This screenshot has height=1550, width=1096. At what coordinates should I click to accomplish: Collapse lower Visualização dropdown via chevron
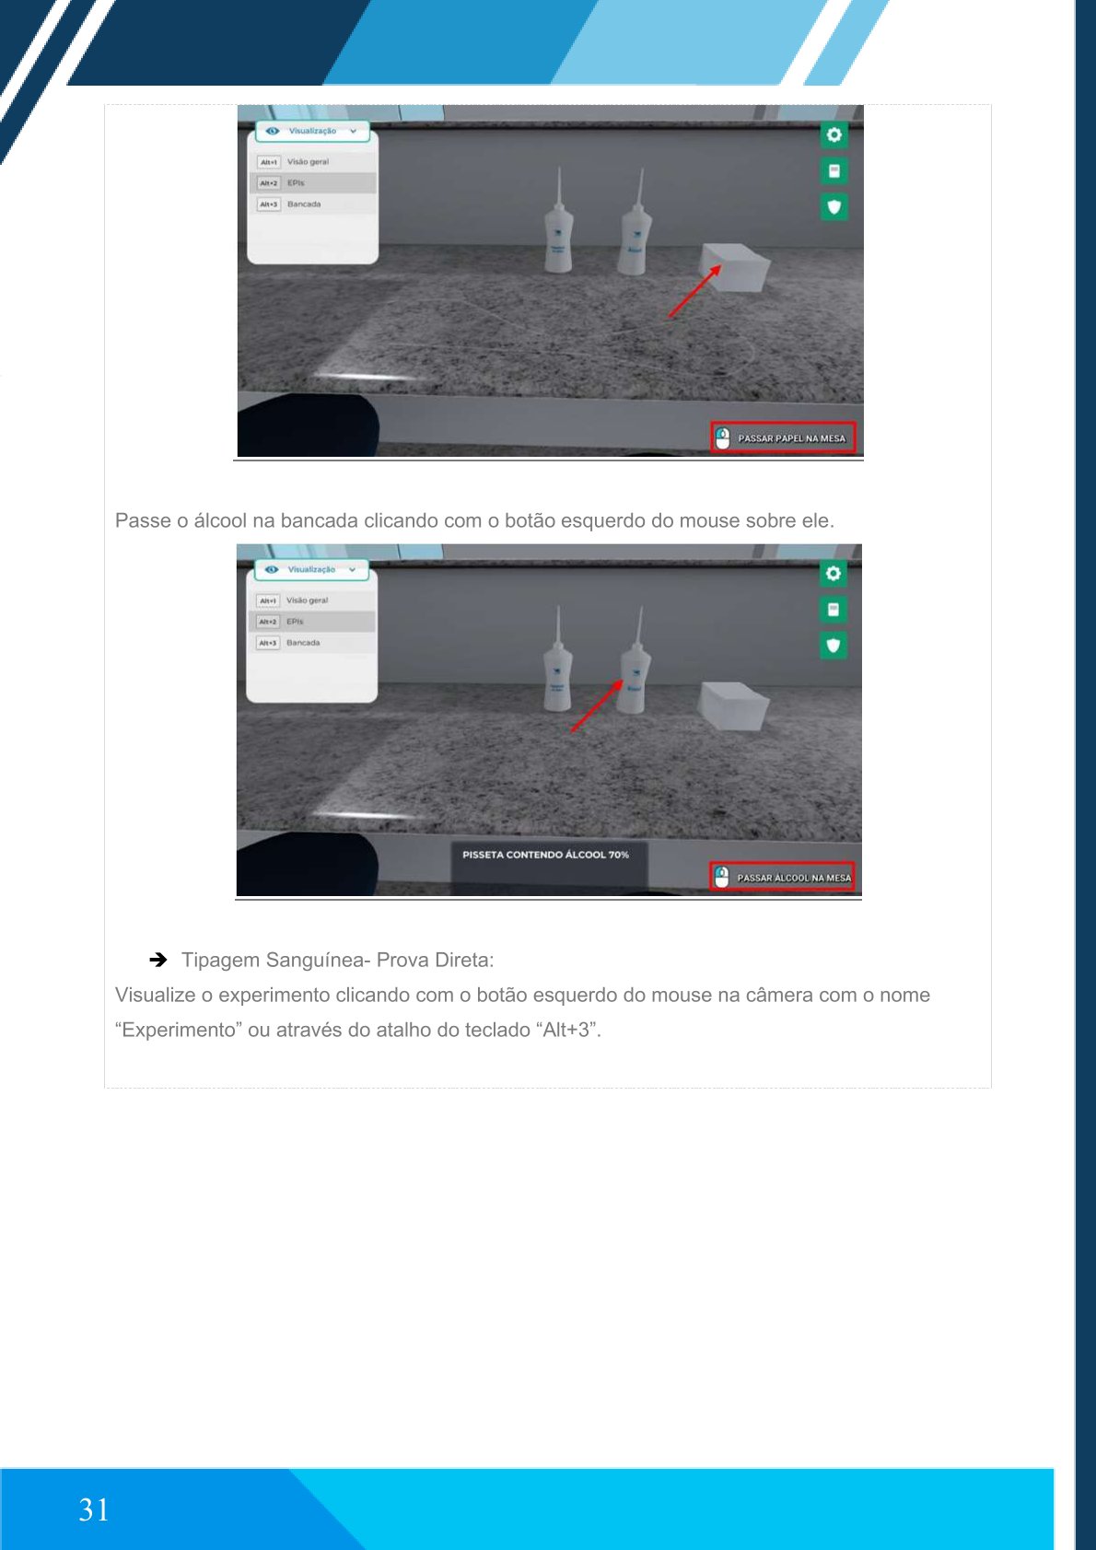[x=352, y=570]
